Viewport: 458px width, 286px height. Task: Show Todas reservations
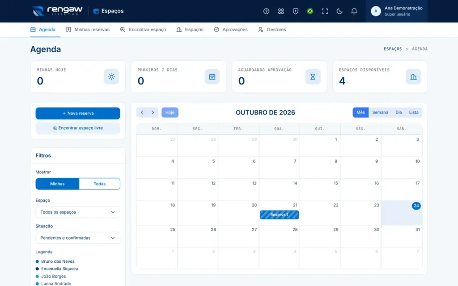pos(100,184)
